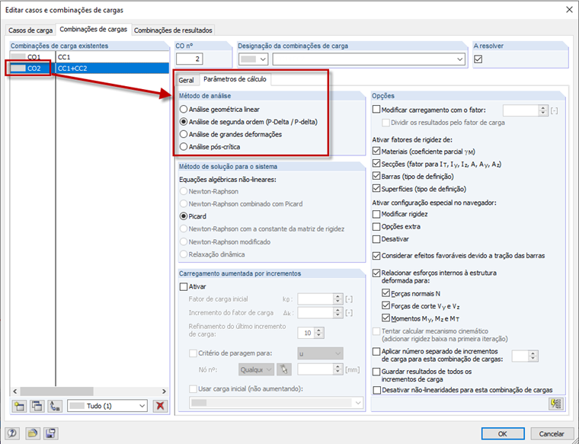Image resolution: width=579 pixels, height=444 pixels.
Task: Click the scroll left arrow in combinations list
Action: click(x=14, y=391)
